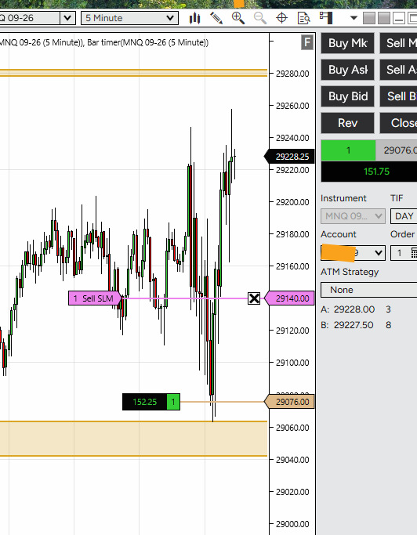Click the 29140.00 order price marker
417x535 pixels.
(x=289, y=298)
